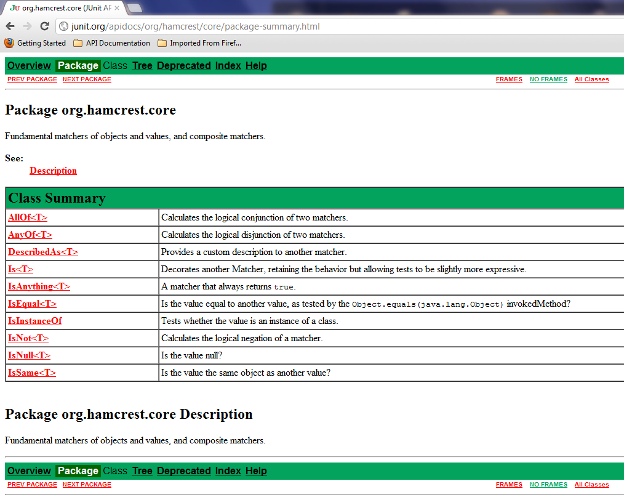
Task: Click 'Is the value equal to another value' text
Action: [224, 304]
